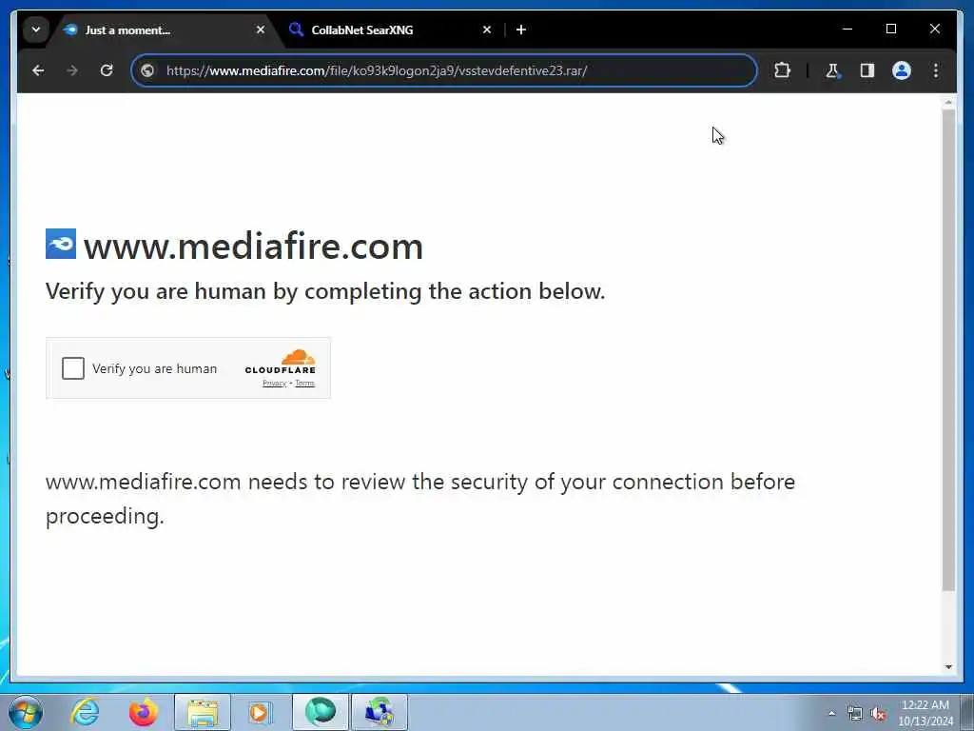Open the Extensions puzzle icon
Screen dimensions: 974x731
pyautogui.click(x=782, y=70)
